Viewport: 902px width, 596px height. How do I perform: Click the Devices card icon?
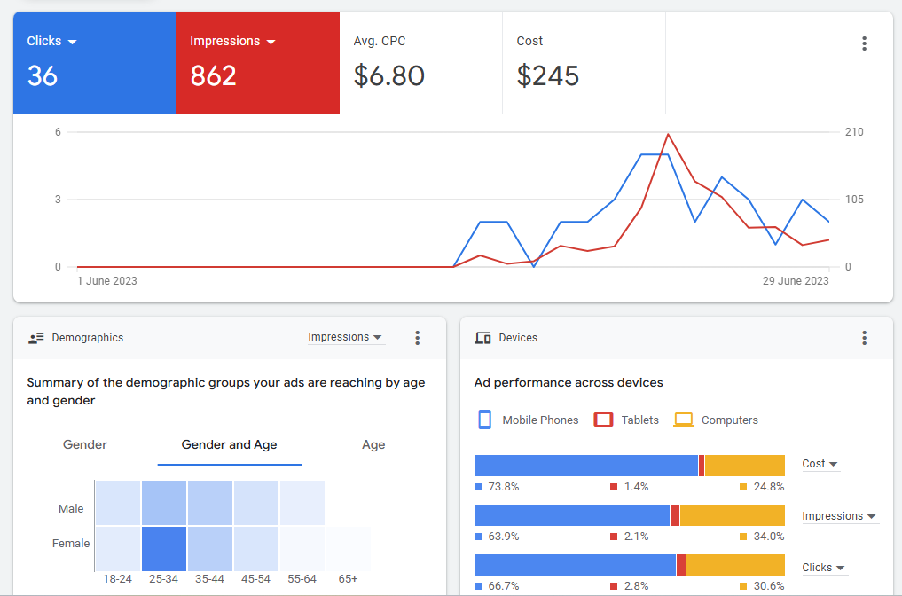[x=483, y=338]
